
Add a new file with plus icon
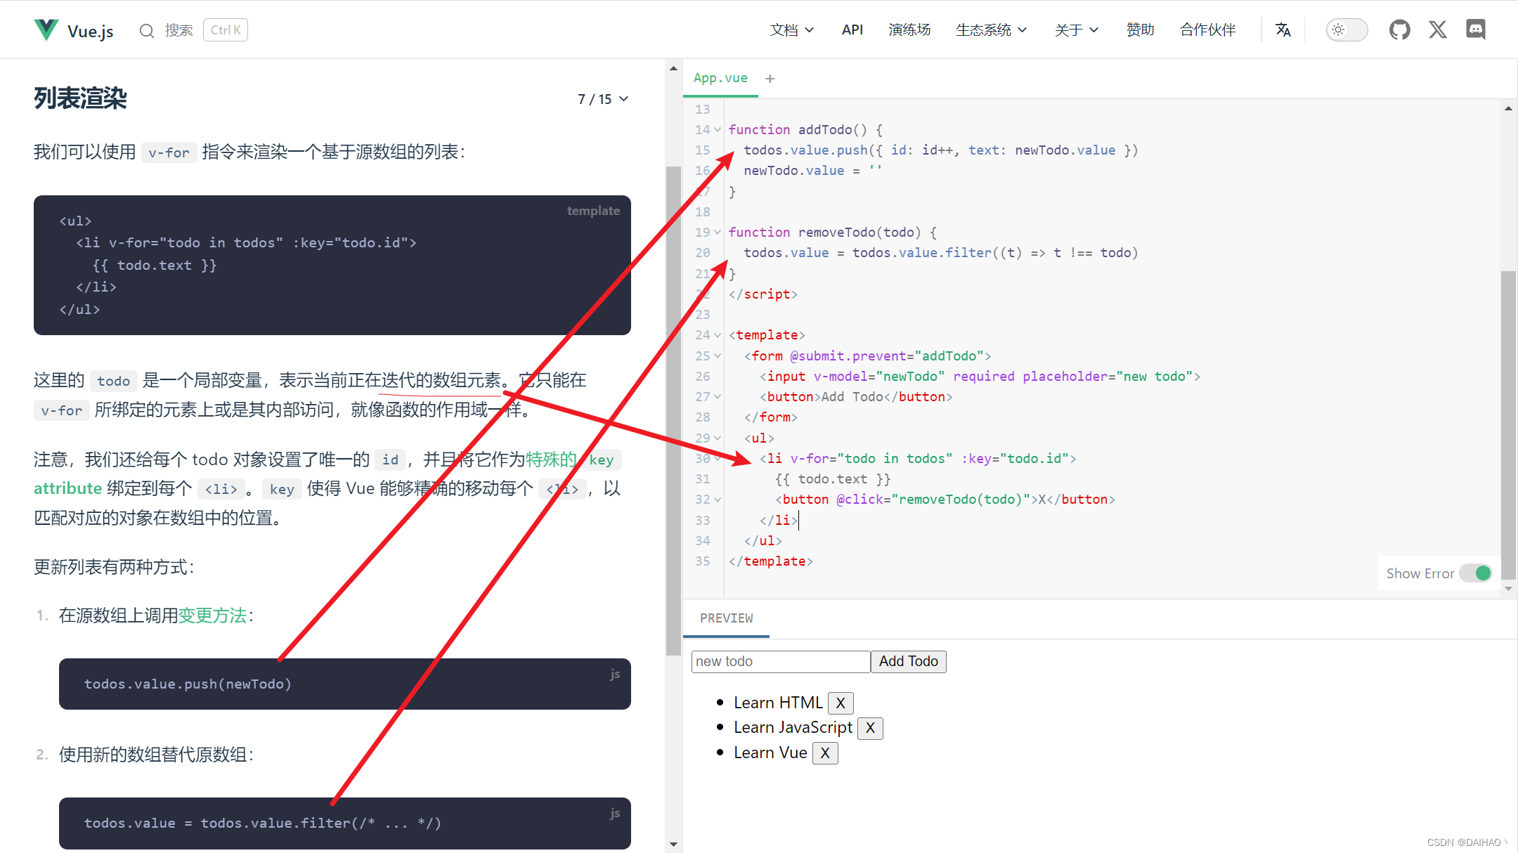pyautogui.click(x=770, y=79)
